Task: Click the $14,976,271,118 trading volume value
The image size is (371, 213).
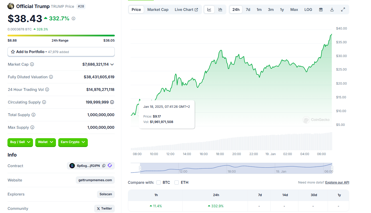Action: point(100,90)
